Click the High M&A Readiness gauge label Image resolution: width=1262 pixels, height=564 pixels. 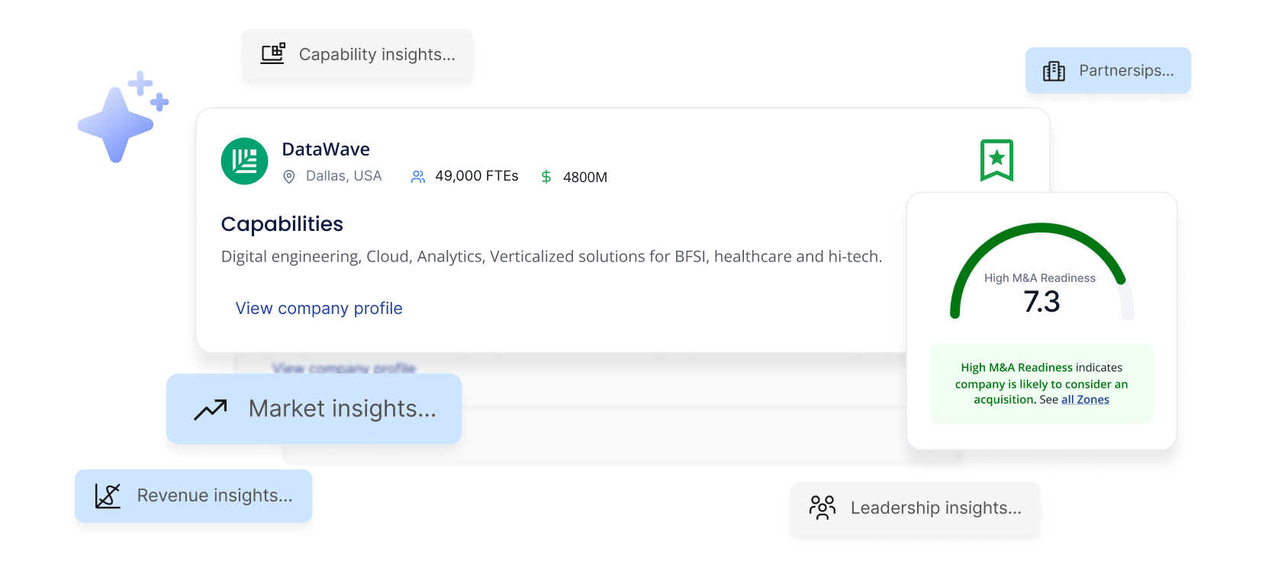1040,278
